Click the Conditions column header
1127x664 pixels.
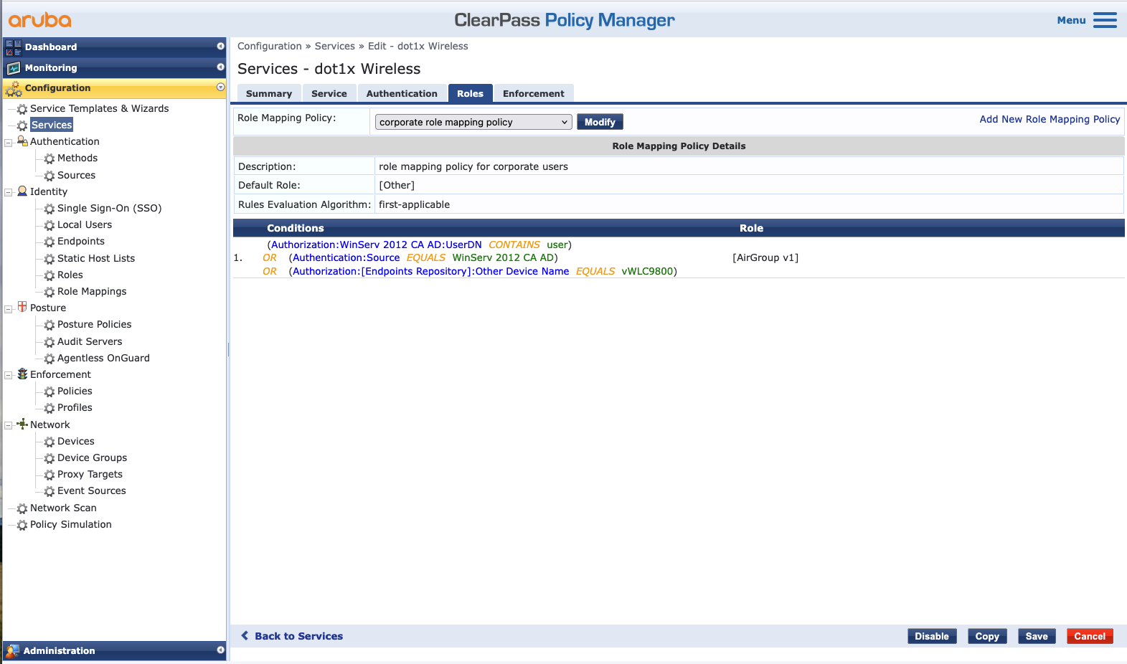[x=296, y=228]
